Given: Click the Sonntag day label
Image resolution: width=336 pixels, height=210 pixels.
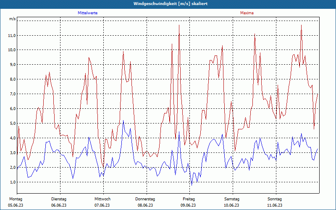Looking at the screenshot, I should click(x=275, y=199).
